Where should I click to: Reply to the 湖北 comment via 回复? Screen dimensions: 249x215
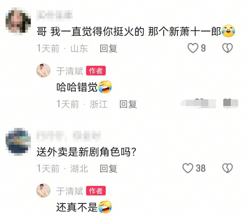108,169
